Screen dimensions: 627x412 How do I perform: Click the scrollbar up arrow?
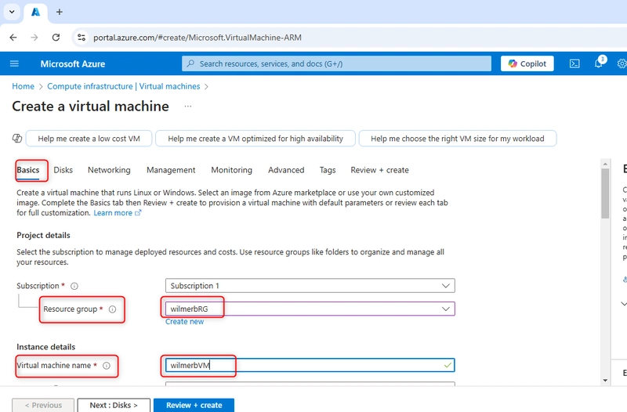click(x=605, y=164)
